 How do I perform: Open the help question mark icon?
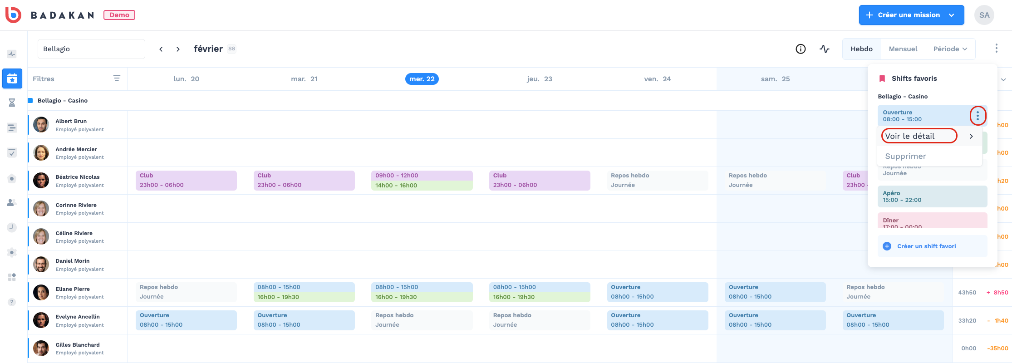click(12, 302)
